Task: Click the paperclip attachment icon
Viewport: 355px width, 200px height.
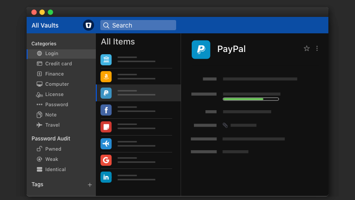Action: click(225, 125)
